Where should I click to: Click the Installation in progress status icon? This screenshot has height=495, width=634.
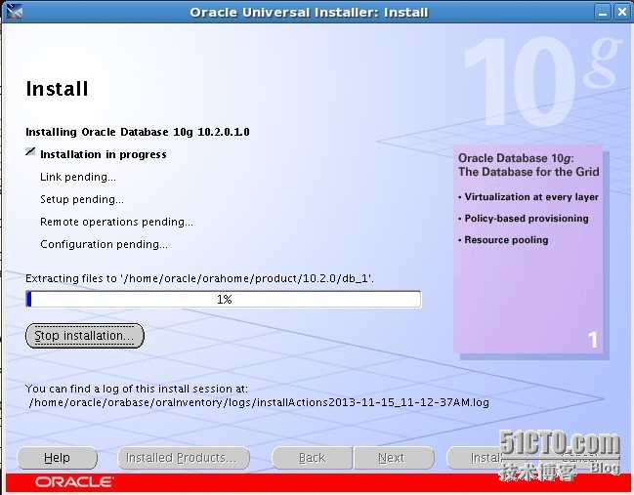(x=30, y=152)
